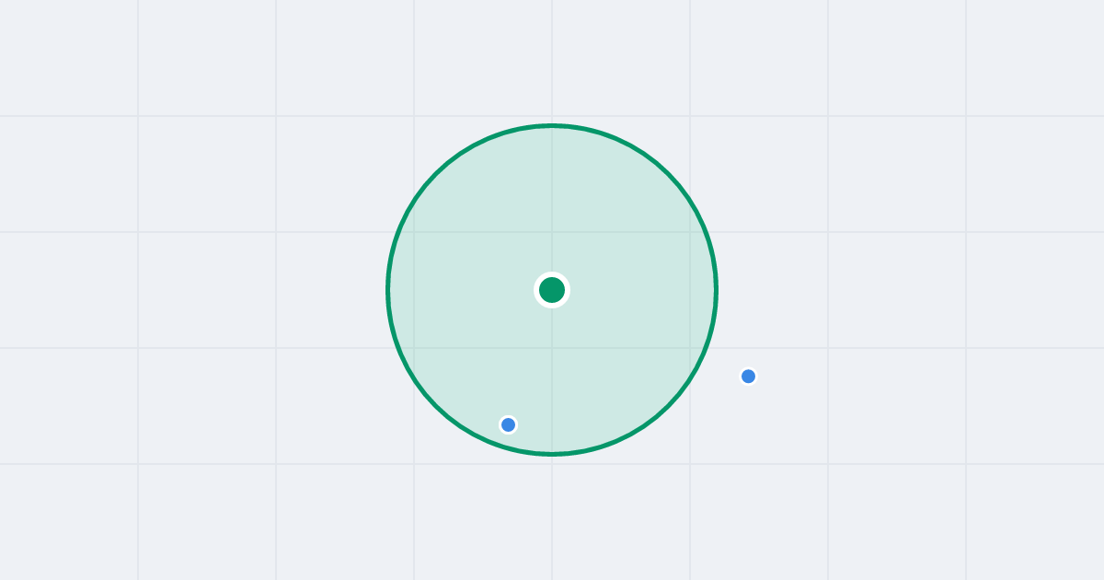Click the white ring around the center marker
The height and width of the screenshot is (580, 1104).
(552, 274)
